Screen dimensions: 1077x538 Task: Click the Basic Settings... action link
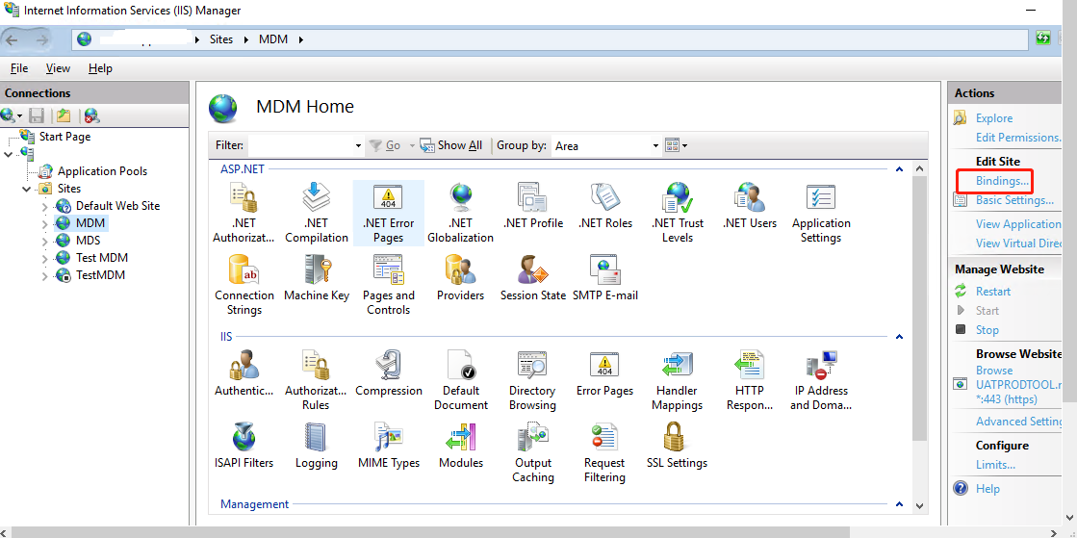[x=1014, y=200]
